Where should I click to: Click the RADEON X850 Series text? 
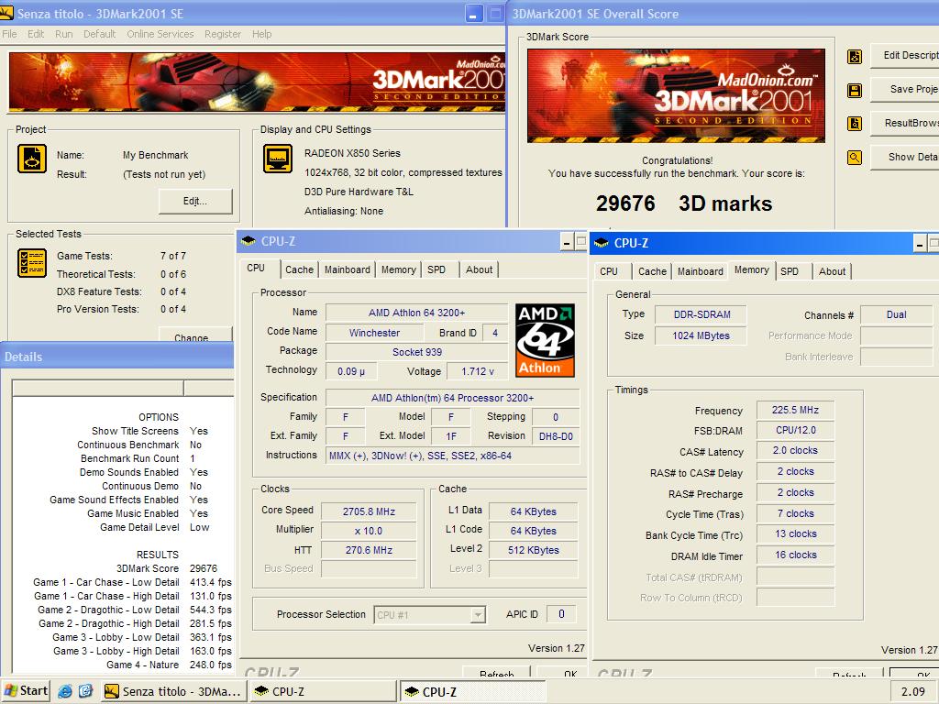pos(352,153)
